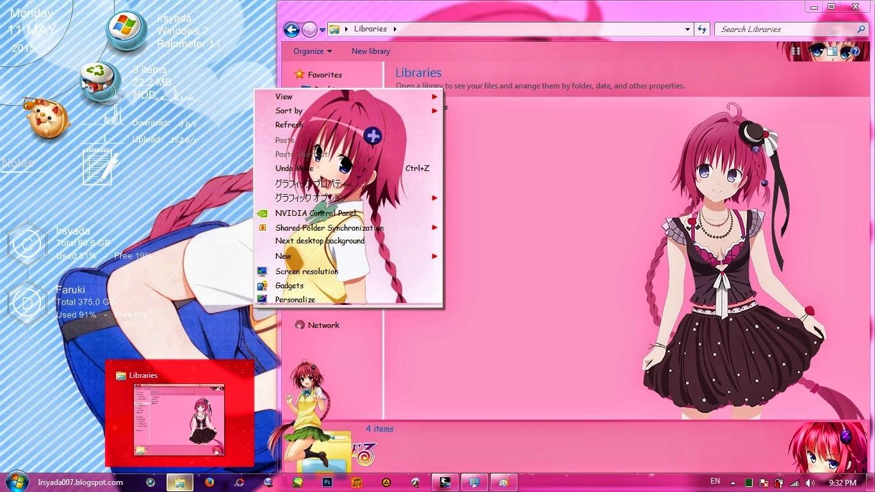Click the refresh icon beside the address bar
This screenshot has height=492, width=875.
pyautogui.click(x=702, y=29)
